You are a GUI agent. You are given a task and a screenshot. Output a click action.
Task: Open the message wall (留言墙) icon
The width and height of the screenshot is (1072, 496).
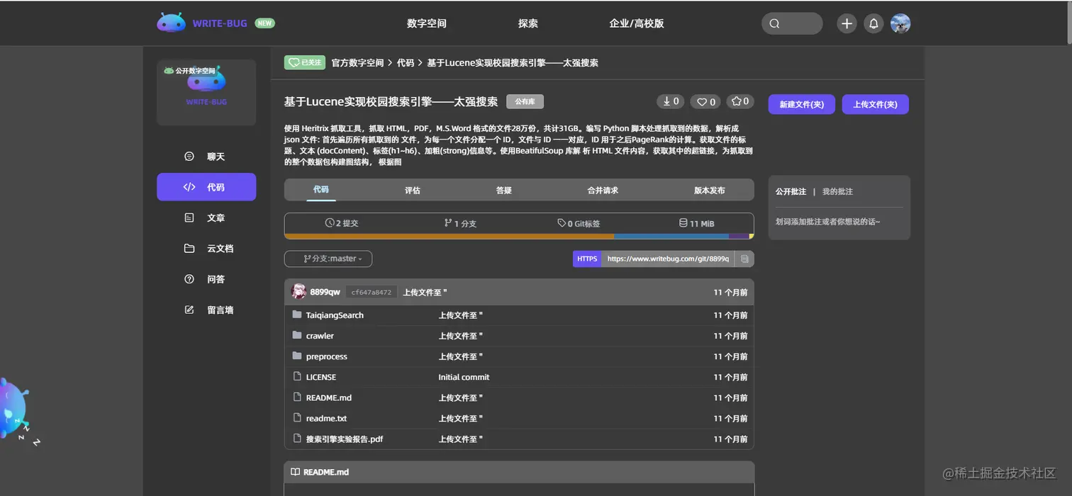tap(188, 309)
